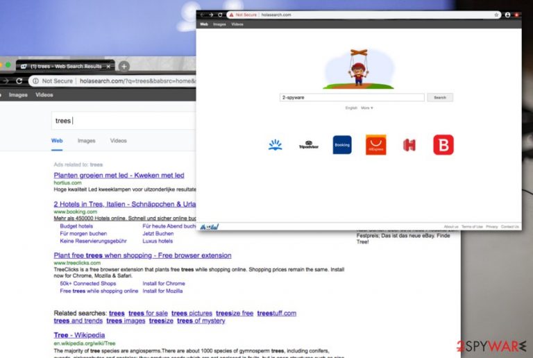Viewport: 533px width, 358px height.
Task: Open profile icon in front browser toolbar
Action: pos(507,15)
